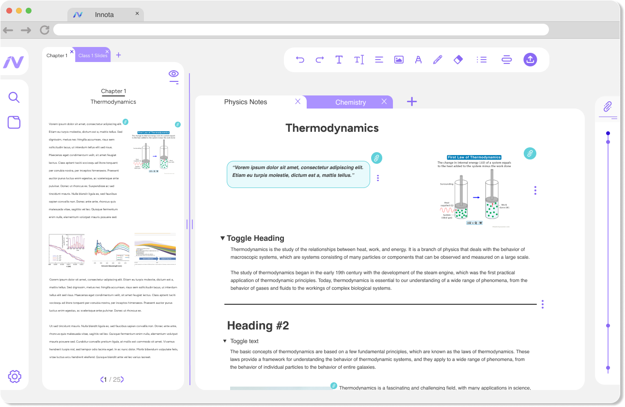The width and height of the screenshot is (625, 407).
Task: Click paperclip beside PDF text paragraph
Action: pos(125,122)
